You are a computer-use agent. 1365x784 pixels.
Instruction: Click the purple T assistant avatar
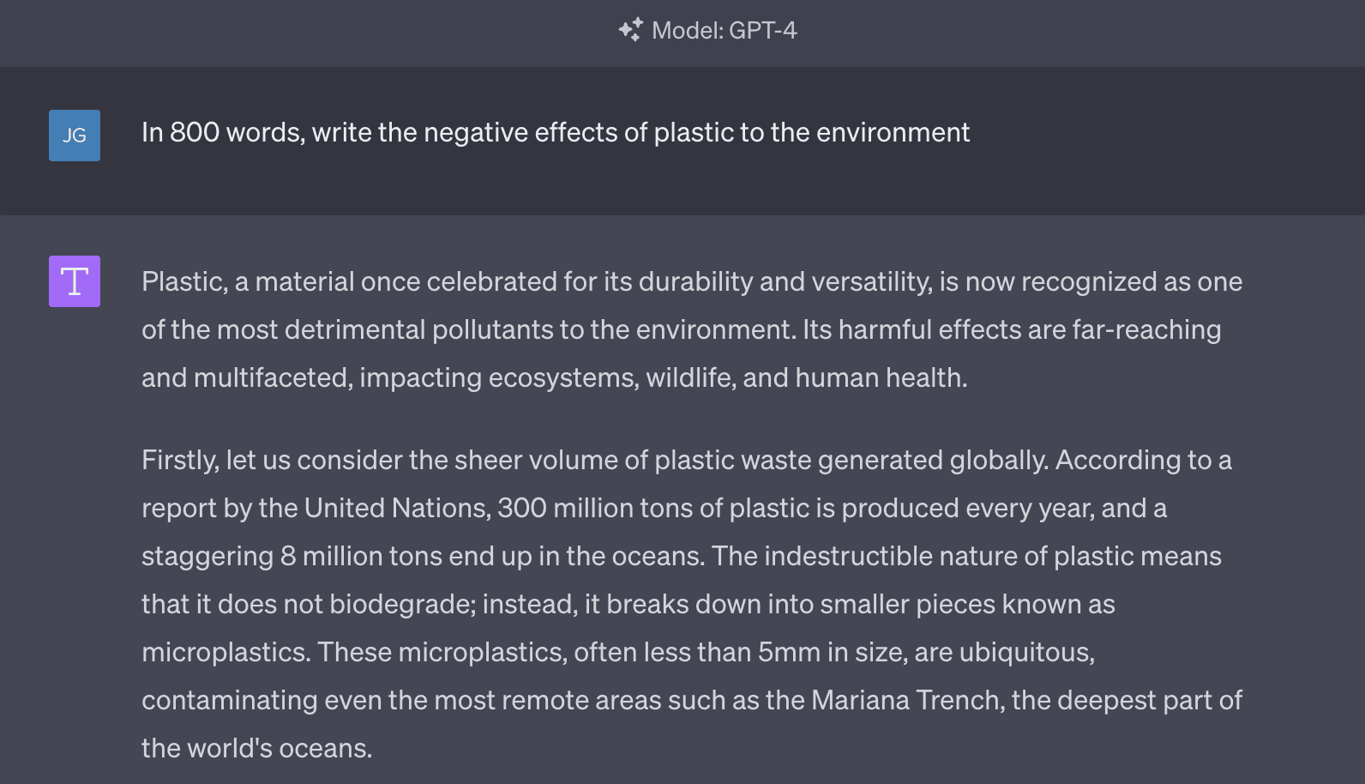[75, 281]
